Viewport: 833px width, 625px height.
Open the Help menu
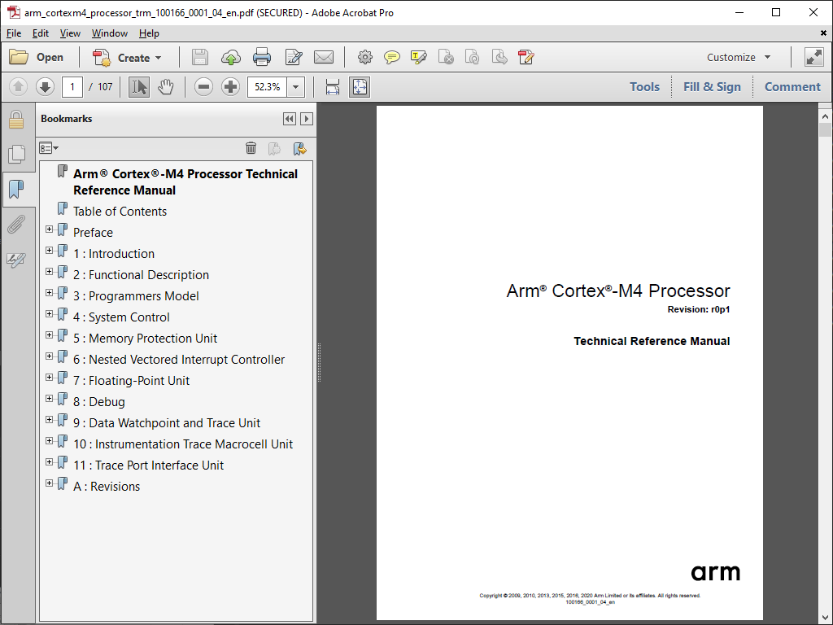point(149,33)
